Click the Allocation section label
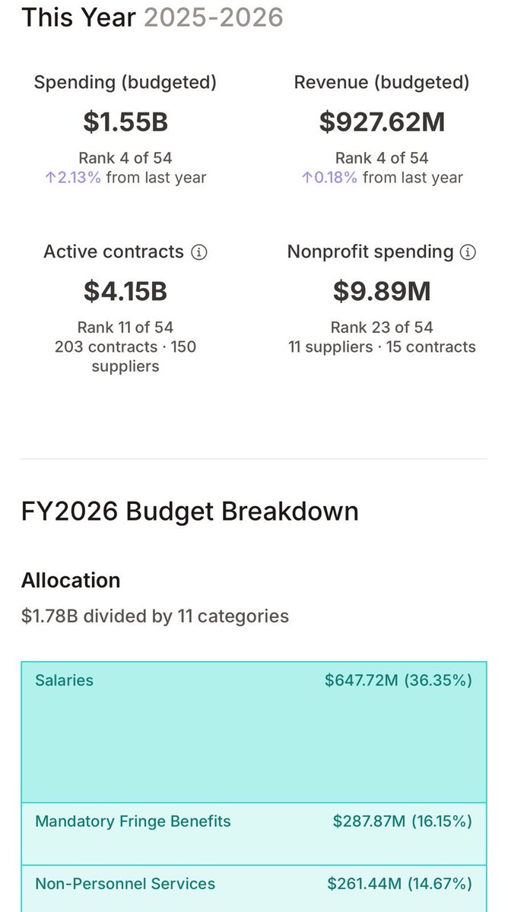508x912 pixels. click(71, 581)
